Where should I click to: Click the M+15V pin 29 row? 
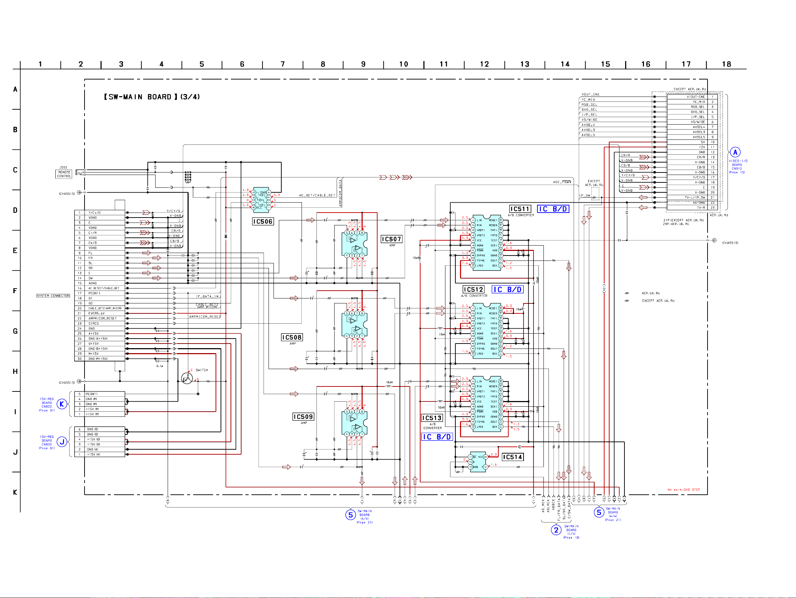(100, 354)
